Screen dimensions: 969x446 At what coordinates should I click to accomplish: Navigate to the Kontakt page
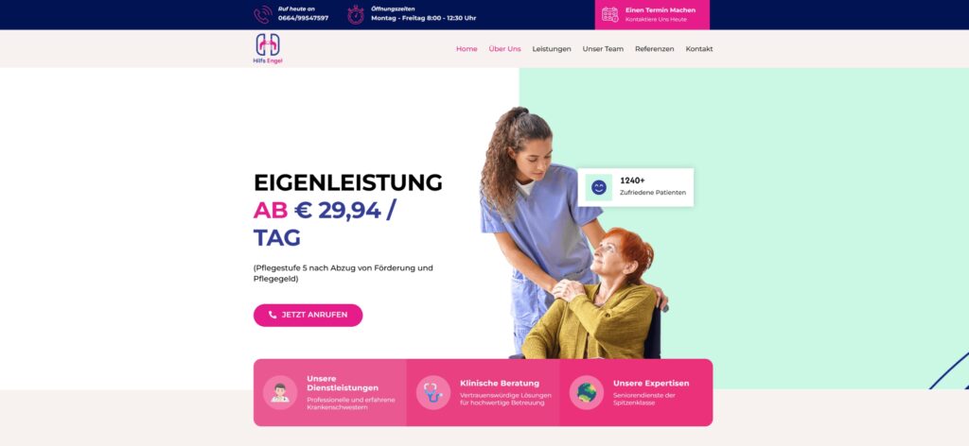pyautogui.click(x=699, y=49)
